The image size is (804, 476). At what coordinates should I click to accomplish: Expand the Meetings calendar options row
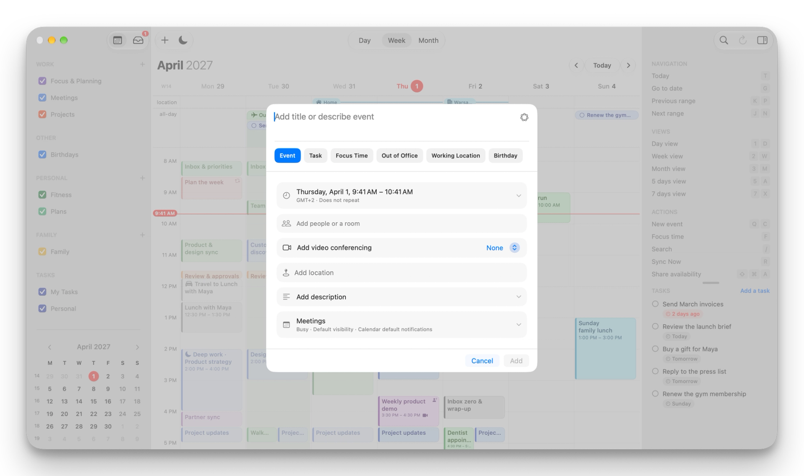coord(402,325)
